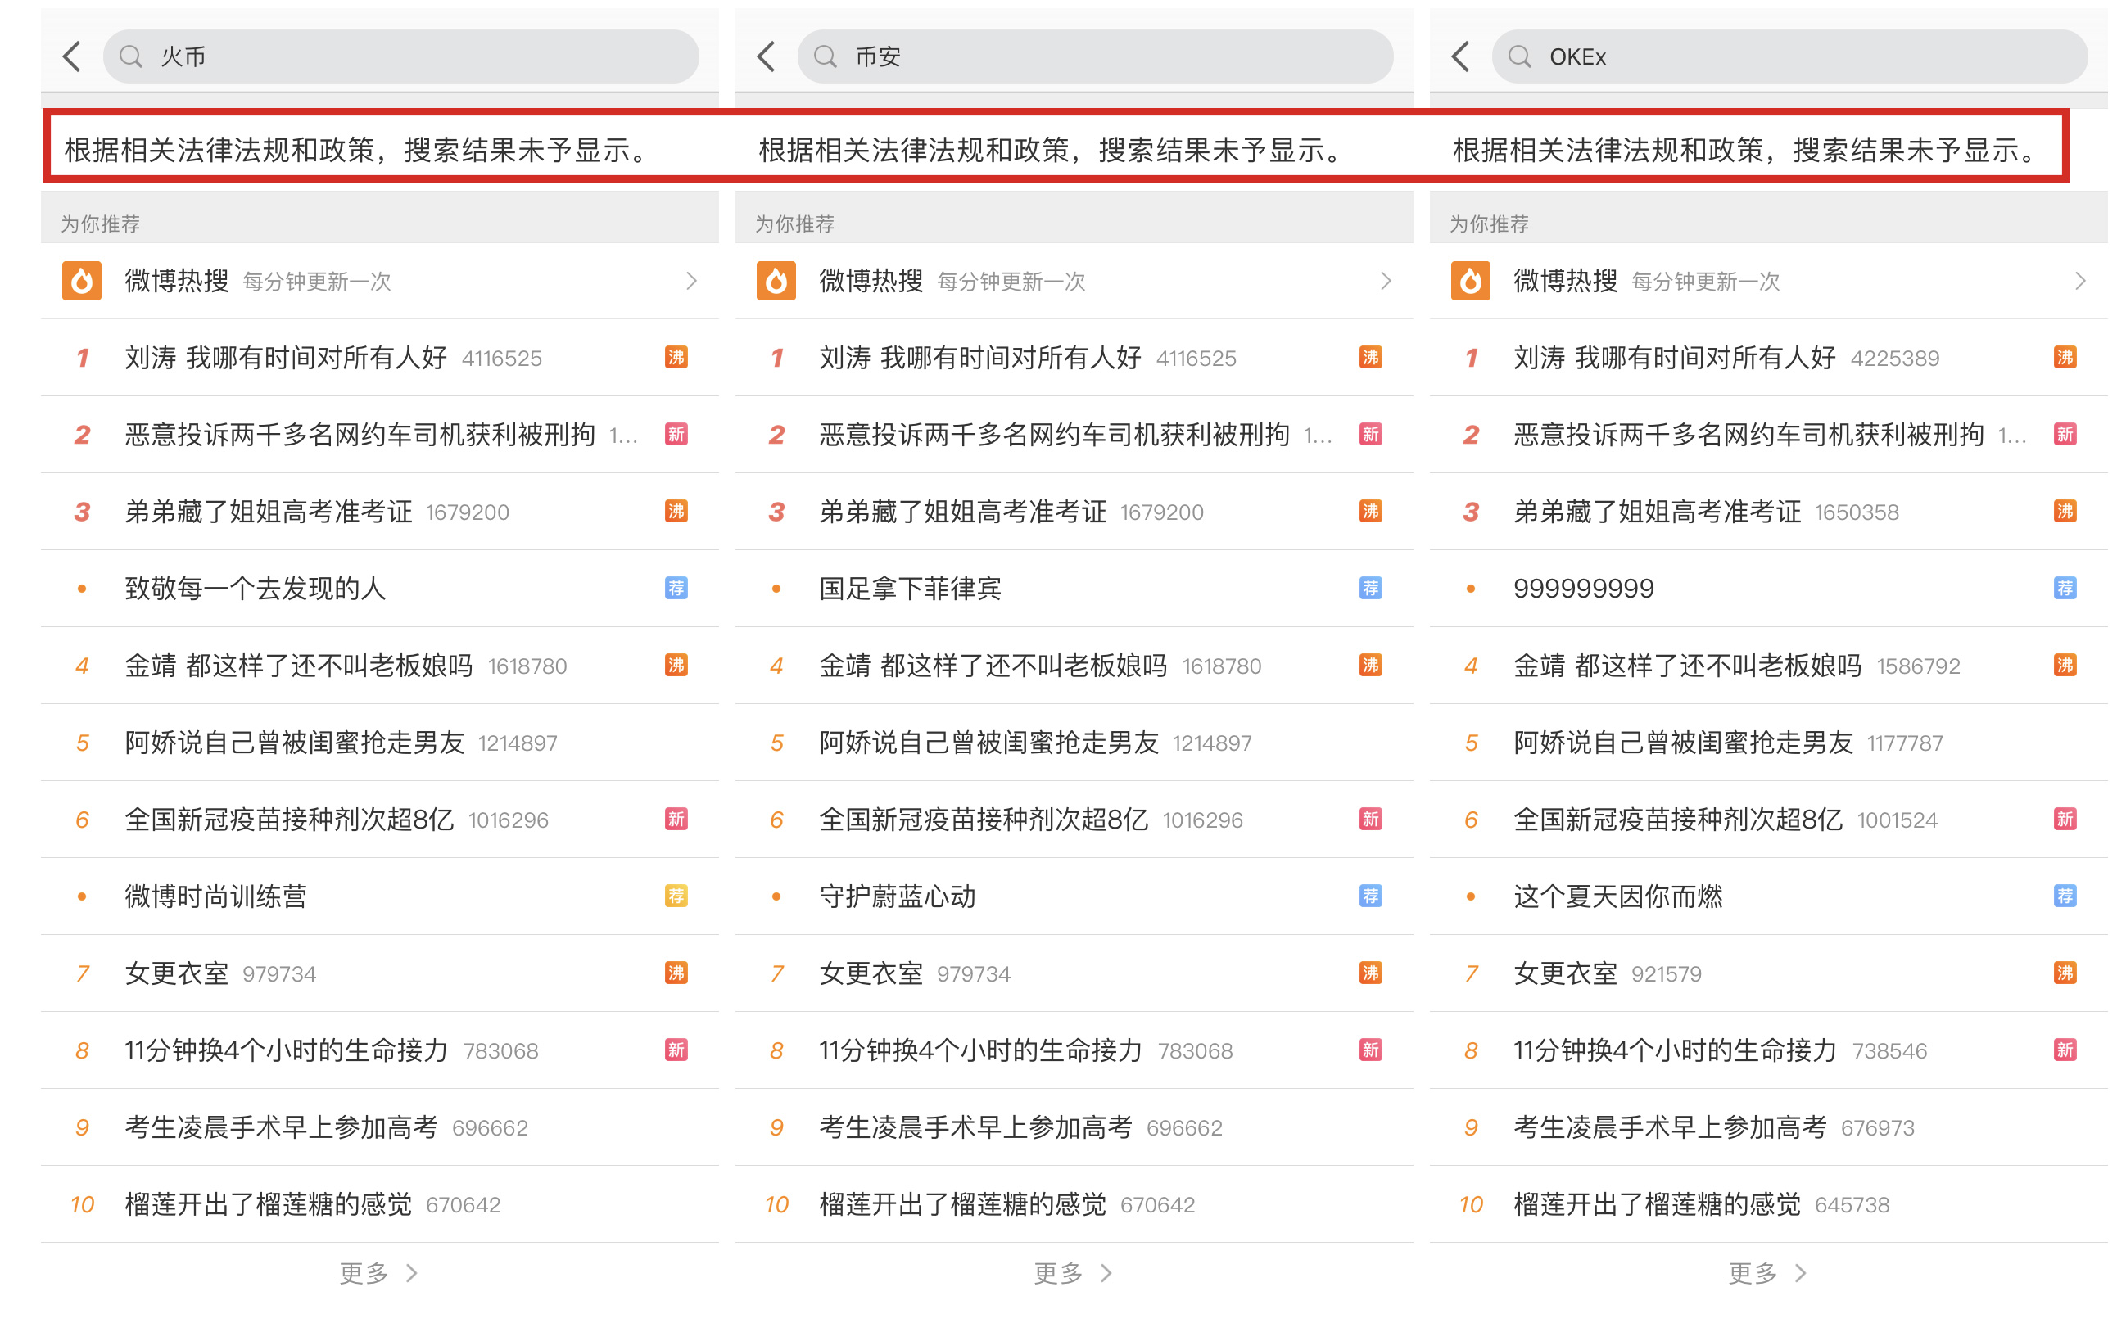Click the 荐 badge beside 这个夏天因你而燃
Viewport: 2117px width, 1323px height.
tap(2064, 896)
